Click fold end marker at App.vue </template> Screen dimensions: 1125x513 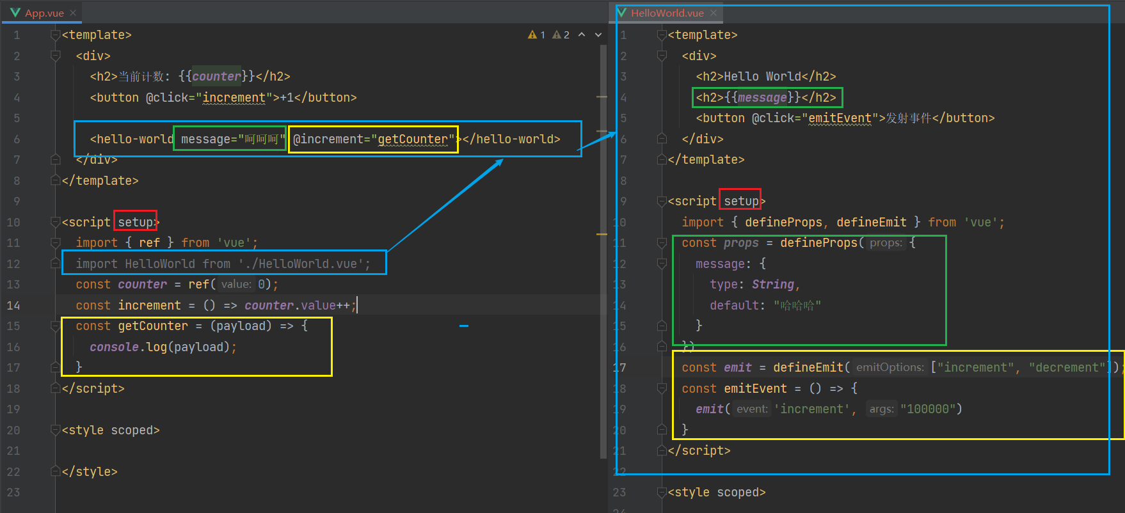[56, 180]
